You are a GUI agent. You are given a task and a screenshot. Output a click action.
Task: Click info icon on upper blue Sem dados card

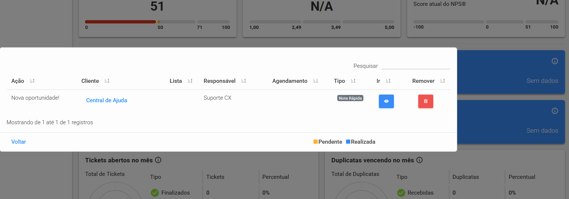click(555, 61)
